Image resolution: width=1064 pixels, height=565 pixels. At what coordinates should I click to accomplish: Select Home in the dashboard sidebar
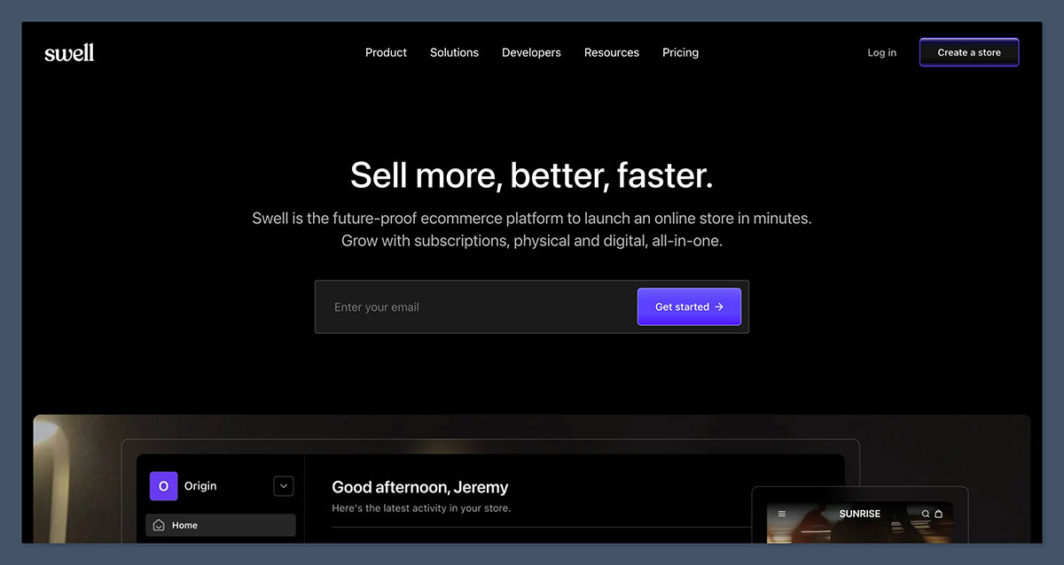point(184,524)
